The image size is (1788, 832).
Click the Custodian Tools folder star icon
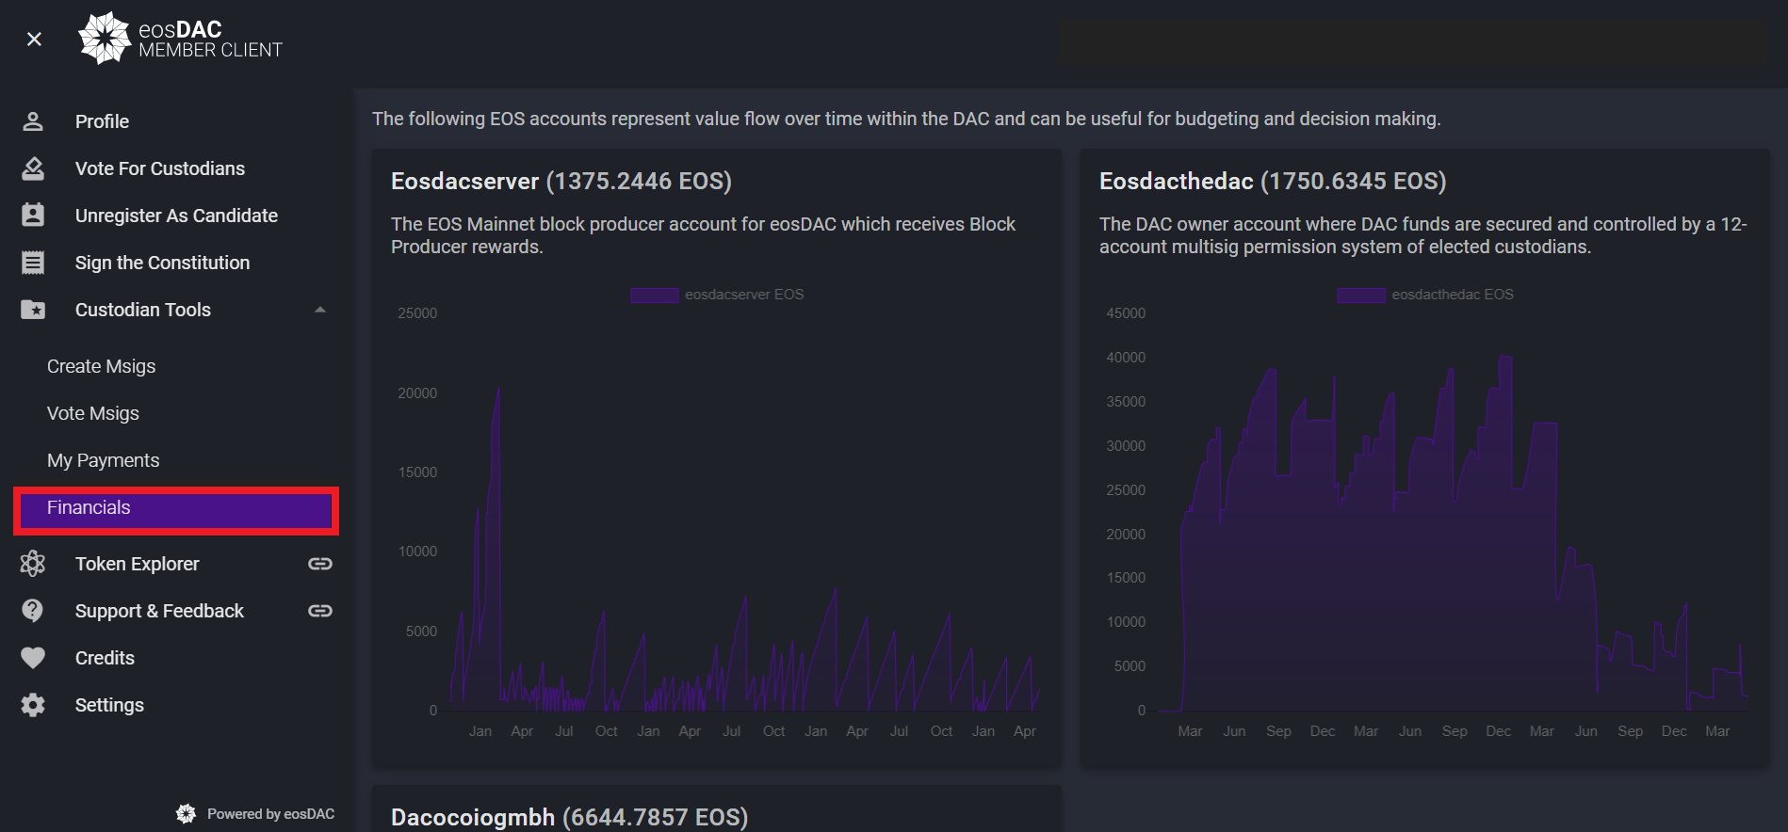pyautogui.click(x=33, y=310)
